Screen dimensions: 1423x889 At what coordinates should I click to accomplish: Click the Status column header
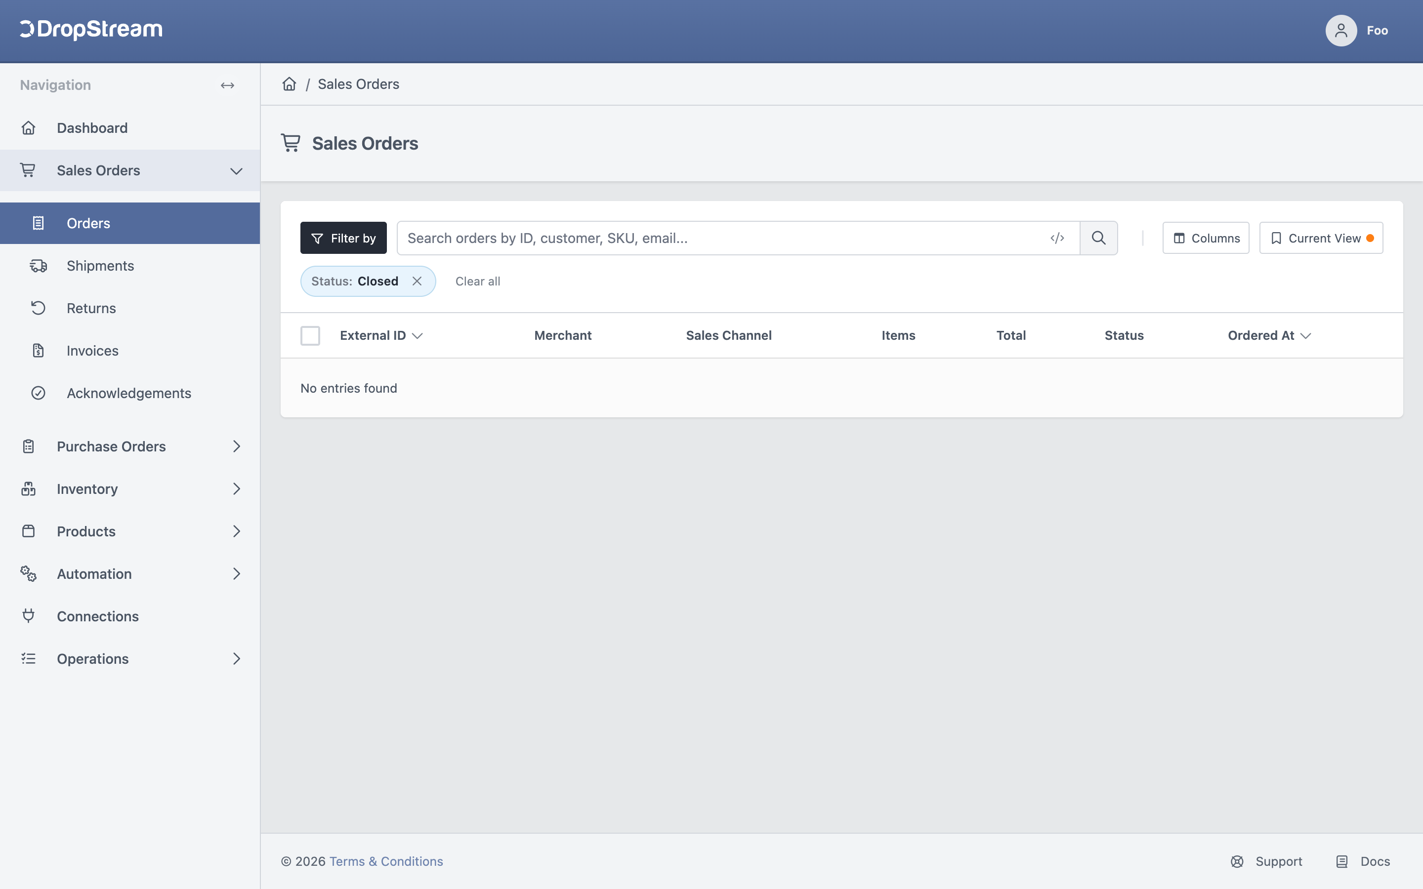(x=1124, y=336)
